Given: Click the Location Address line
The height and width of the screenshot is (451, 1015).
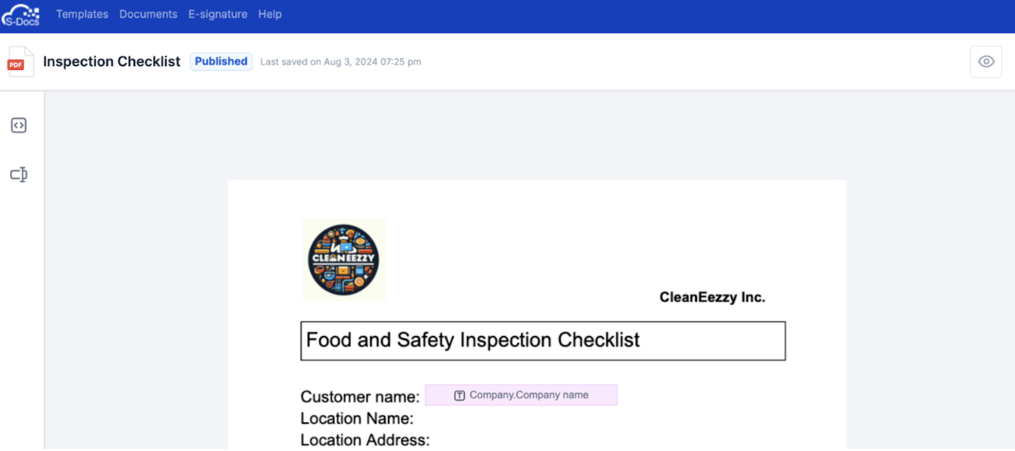Looking at the screenshot, I should (365, 440).
